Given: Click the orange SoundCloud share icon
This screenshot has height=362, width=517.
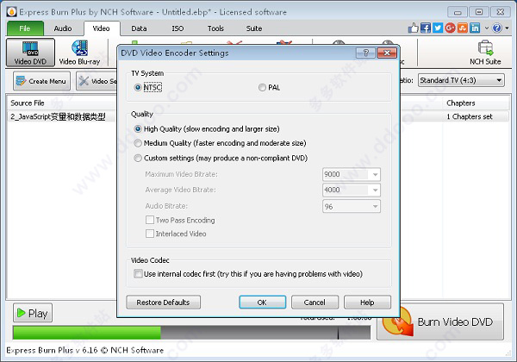Looking at the screenshot, I should [462, 28].
